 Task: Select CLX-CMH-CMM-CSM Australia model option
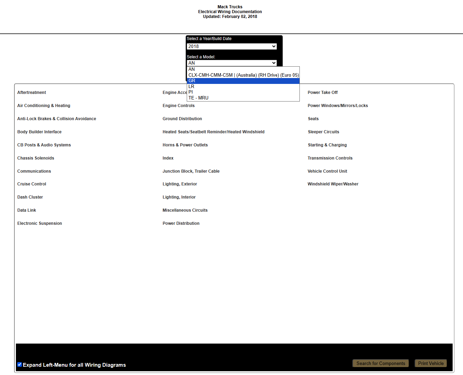pos(243,75)
